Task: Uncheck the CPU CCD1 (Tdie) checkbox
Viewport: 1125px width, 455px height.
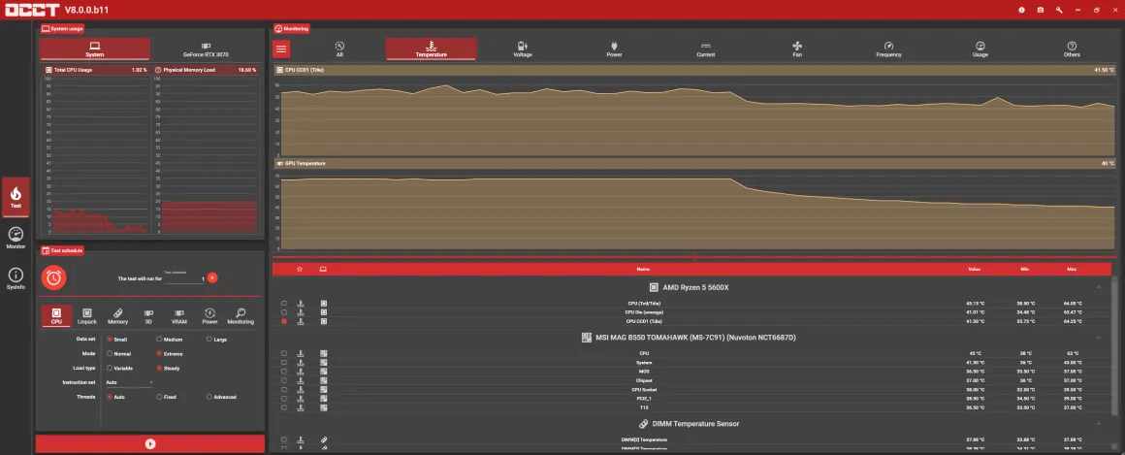Action: [284, 321]
